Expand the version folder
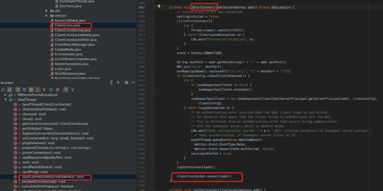Viewport: 383px width, 191px height. (46, 16)
